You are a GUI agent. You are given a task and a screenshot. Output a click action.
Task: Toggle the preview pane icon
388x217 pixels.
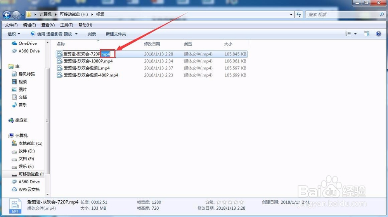pos(367,34)
